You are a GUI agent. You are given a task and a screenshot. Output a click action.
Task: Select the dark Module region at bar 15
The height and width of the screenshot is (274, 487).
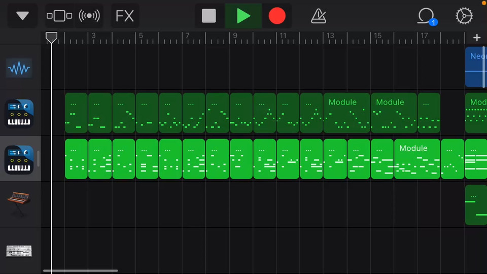(x=394, y=113)
